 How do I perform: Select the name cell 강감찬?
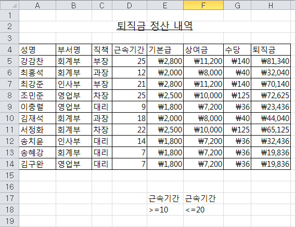tap(37, 61)
